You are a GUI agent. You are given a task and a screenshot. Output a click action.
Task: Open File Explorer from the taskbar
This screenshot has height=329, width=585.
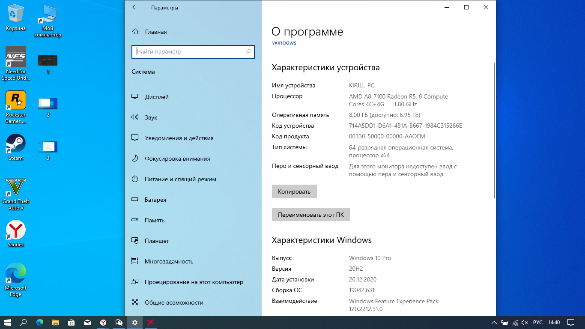point(56,322)
